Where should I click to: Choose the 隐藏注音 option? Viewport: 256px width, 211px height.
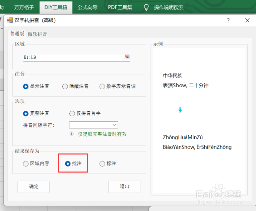(x=75, y=86)
